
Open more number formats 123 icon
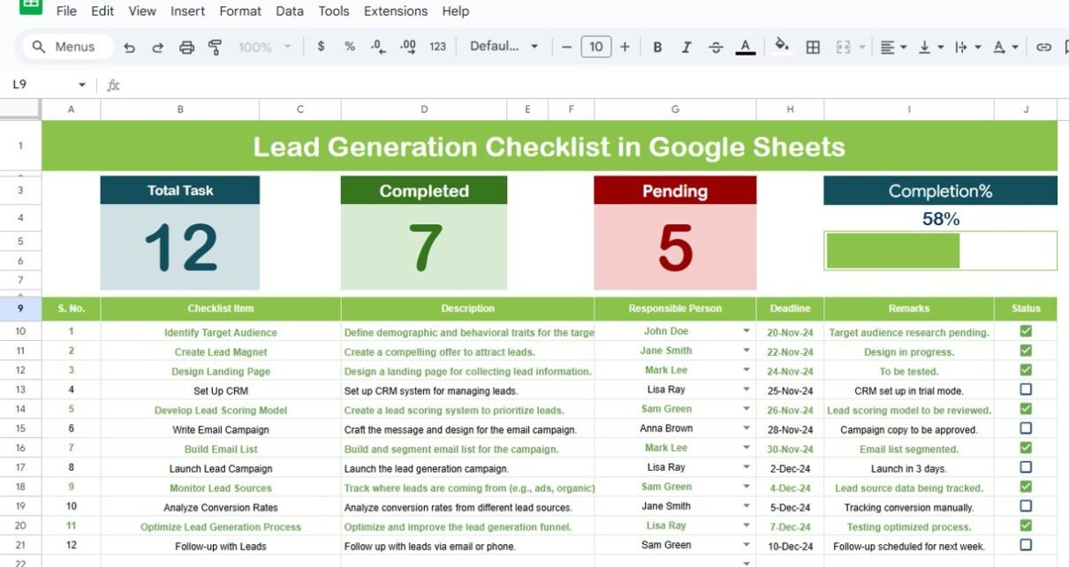[438, 47]
